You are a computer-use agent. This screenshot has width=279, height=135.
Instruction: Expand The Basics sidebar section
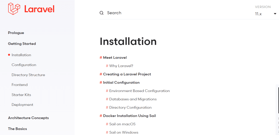17,129
